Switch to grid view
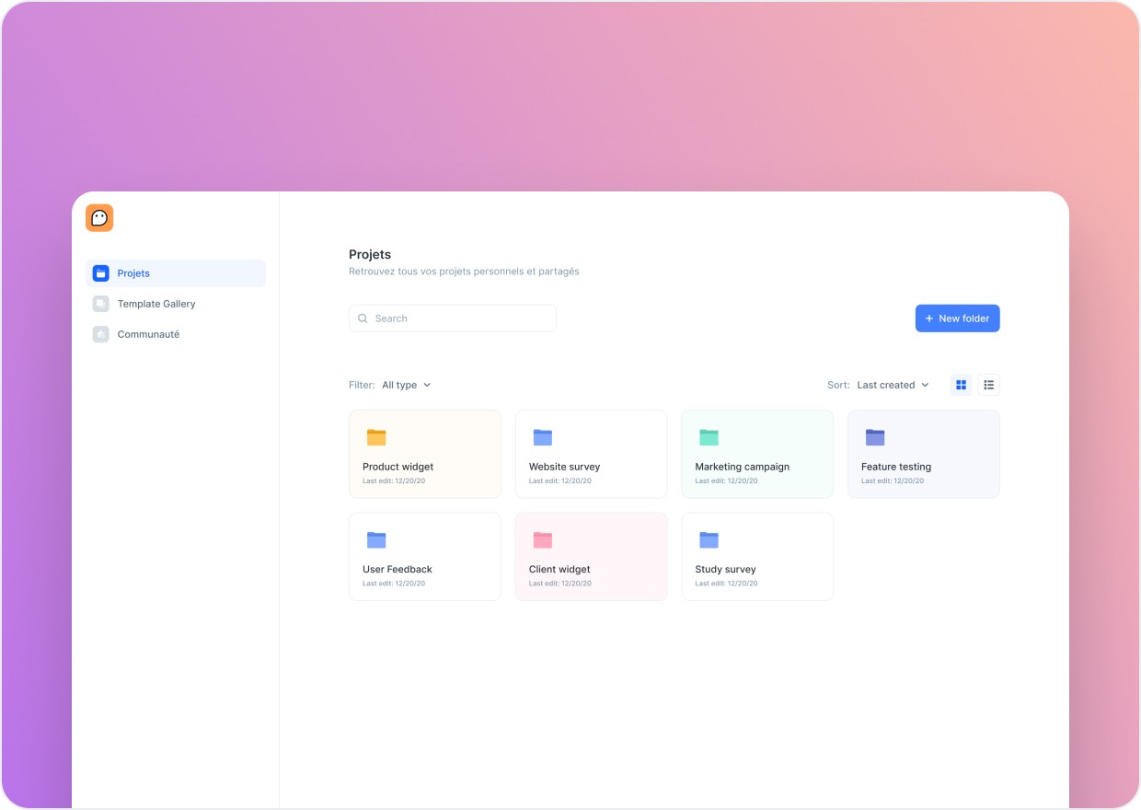The image size is (1141, 810). pos(962,385)
